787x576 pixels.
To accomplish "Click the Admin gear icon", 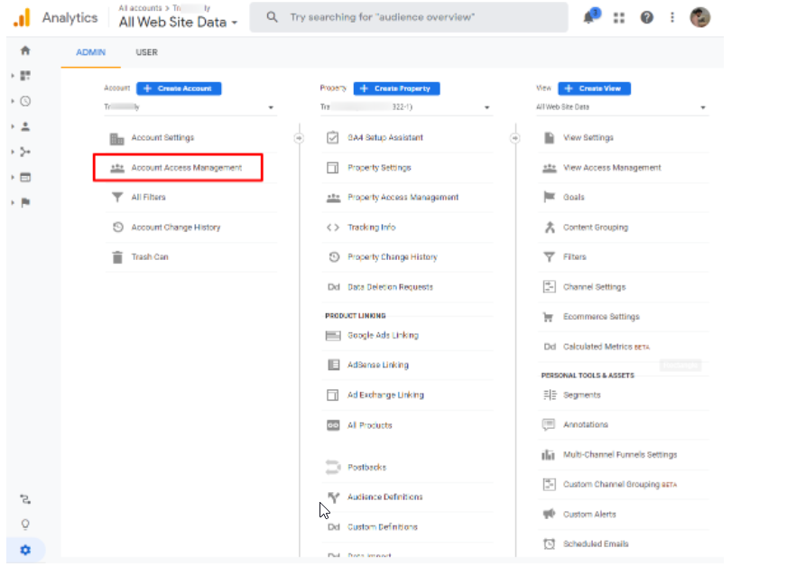I will pyautogui.click(x=25, y=549).
